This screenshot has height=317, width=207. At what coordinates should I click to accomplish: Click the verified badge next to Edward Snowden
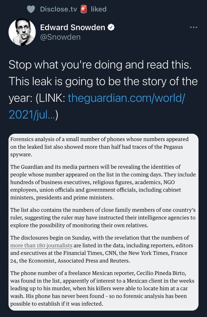click(112, 28)
